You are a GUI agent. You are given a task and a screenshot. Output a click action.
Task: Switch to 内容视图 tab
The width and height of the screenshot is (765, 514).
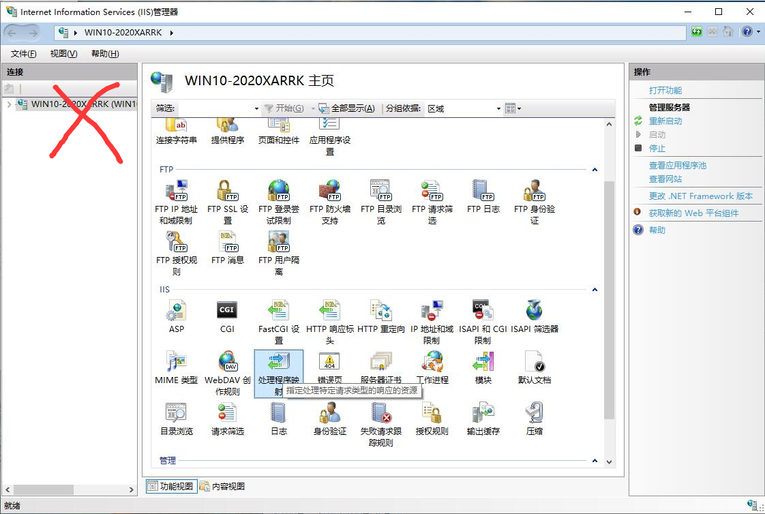(x=222, y=486)
